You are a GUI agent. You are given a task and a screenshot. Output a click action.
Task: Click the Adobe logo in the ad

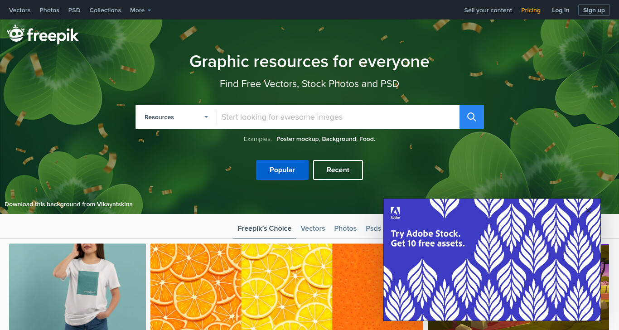(x=395, y=213)
